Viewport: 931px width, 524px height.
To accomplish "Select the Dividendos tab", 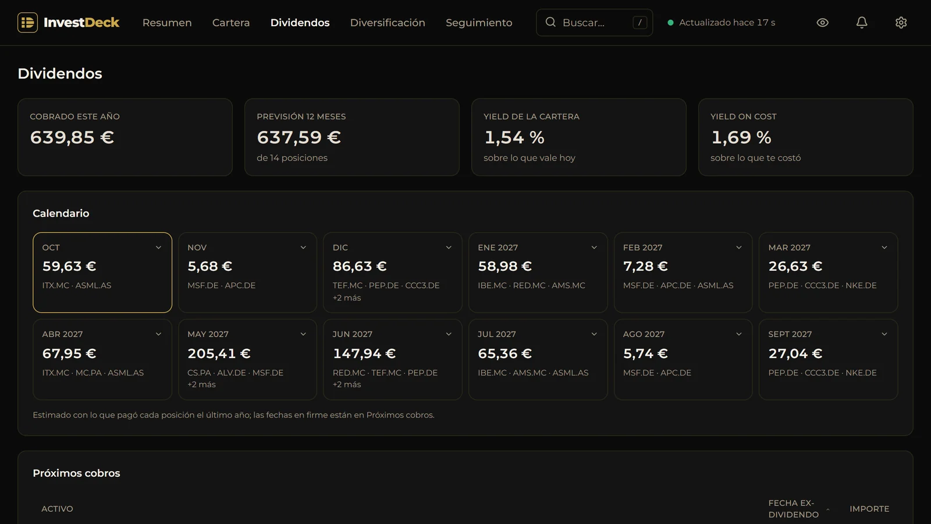I will 300,23.
